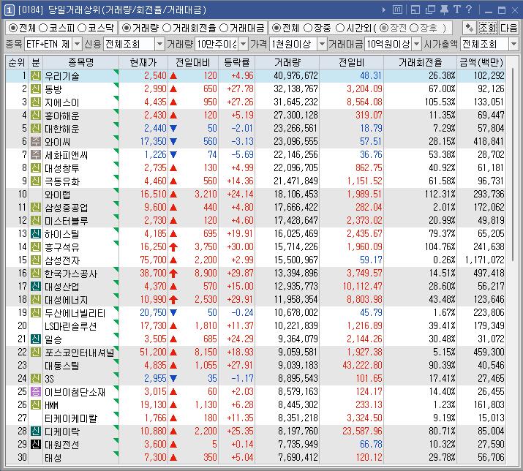This screenshot has width=523, height=471.
Task: Select the 시간외 session radio button
Action: pos(340,28)
